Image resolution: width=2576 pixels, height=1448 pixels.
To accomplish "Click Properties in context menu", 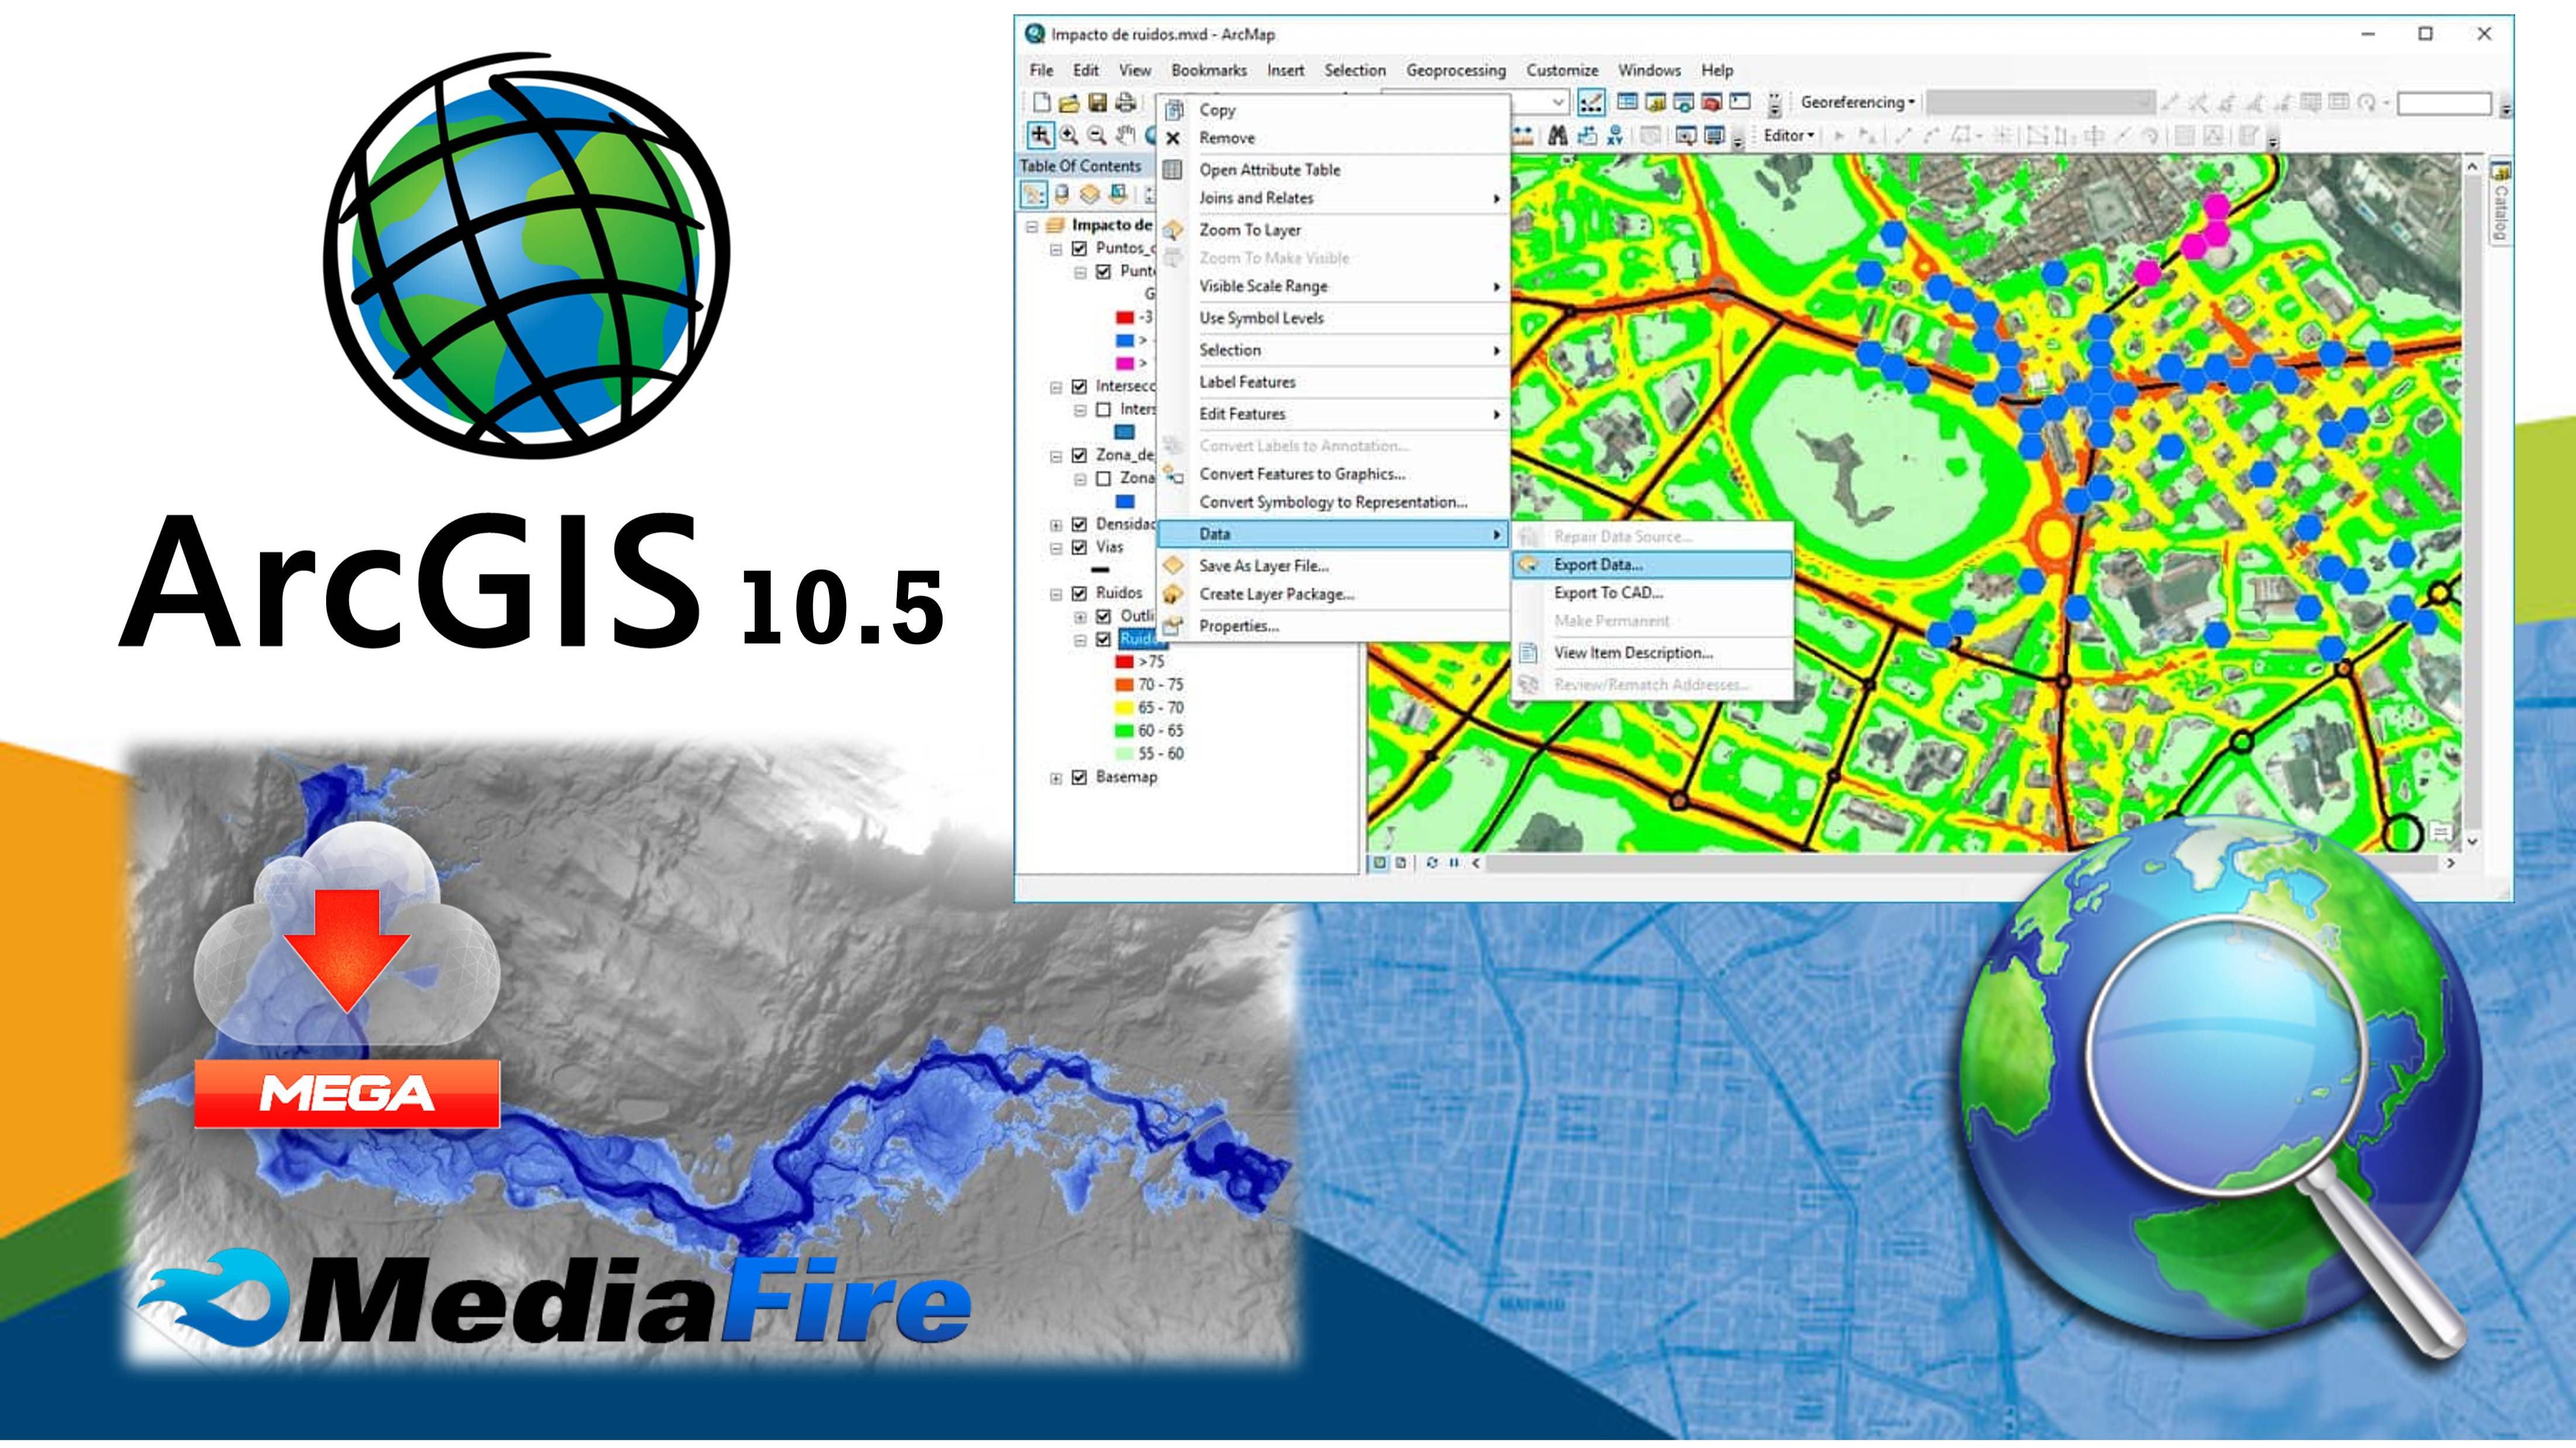I will click(1238, 626).
